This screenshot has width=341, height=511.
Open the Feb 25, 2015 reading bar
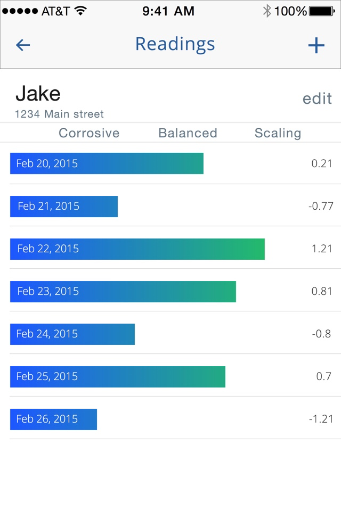(118, 377)
